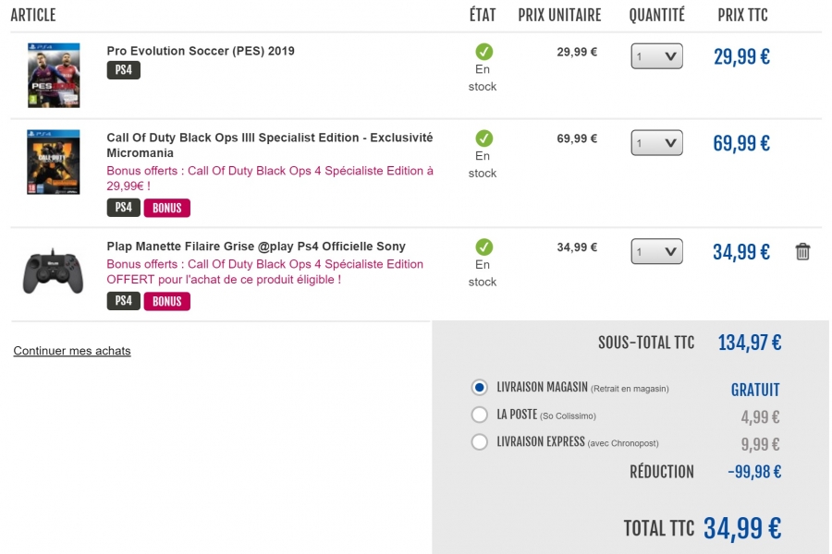
Task: Click the PES 2019 cover thumbnail
Action: point(54,76)
